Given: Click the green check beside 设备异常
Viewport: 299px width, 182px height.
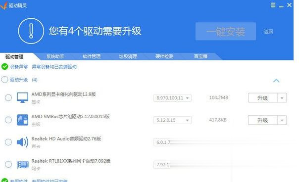Looking at the screenshot, I should 4,67.
